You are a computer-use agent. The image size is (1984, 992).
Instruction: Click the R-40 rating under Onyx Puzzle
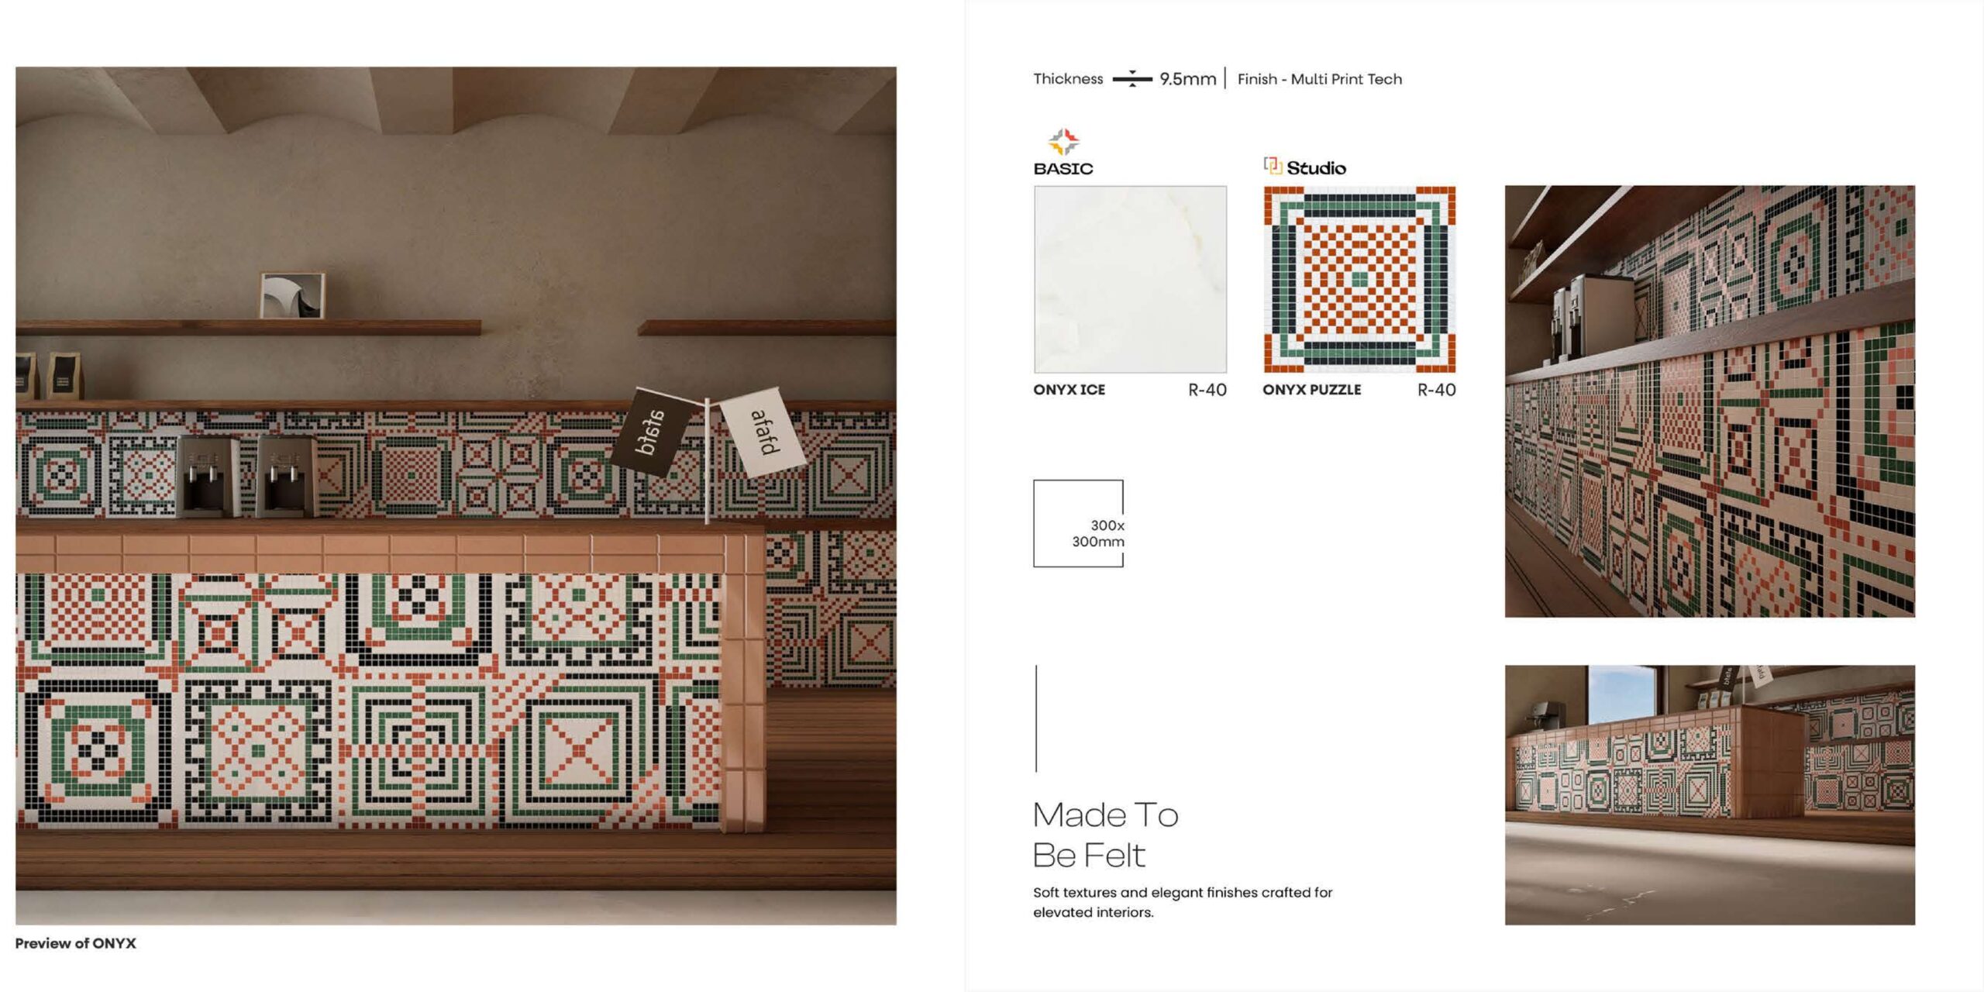click(1436, 390)
